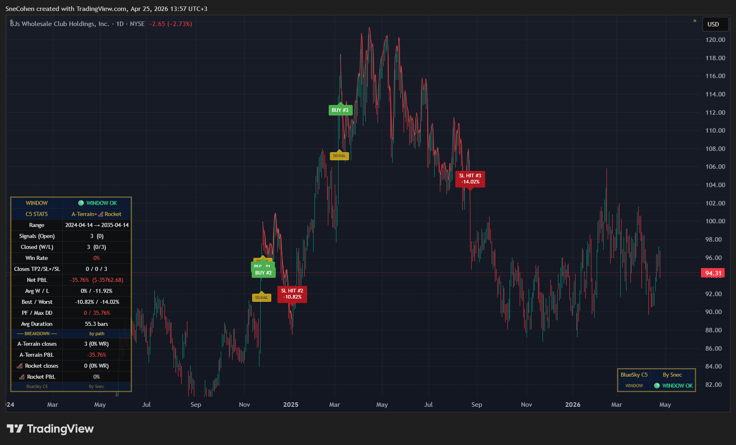The width and height of the screenshot is (736, 445).
Task: Click the red 94.31 current price label
Action: point(713,273)
